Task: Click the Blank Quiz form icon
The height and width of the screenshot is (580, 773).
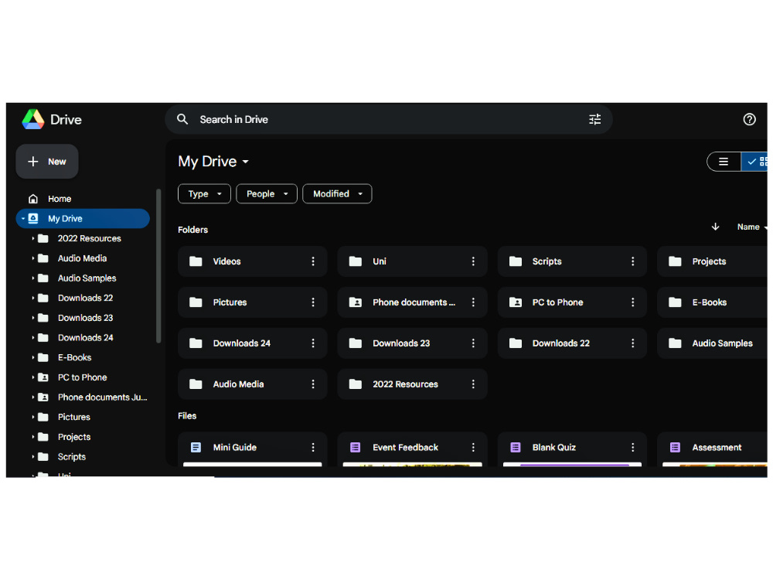Action: coord(515,447)
